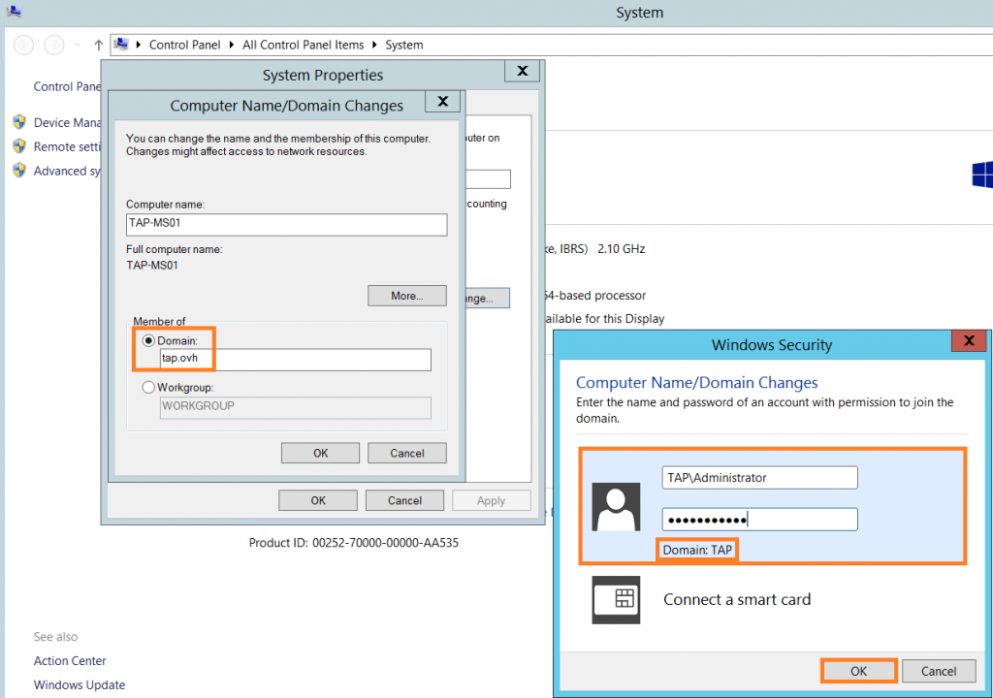
Task: Click All Control Panel Items breadcrumb
Action: tap(303, 45)
